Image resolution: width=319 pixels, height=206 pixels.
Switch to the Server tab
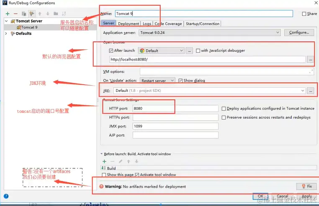tap(108, 23)
